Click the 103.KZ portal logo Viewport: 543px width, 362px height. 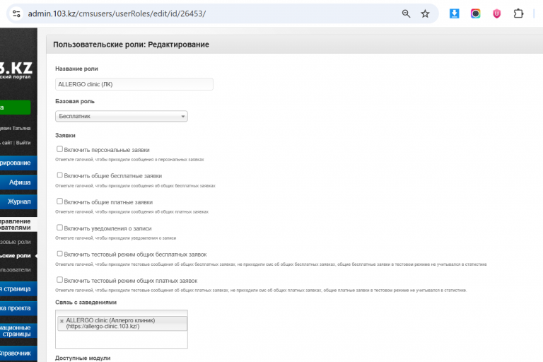click(16, 69)
